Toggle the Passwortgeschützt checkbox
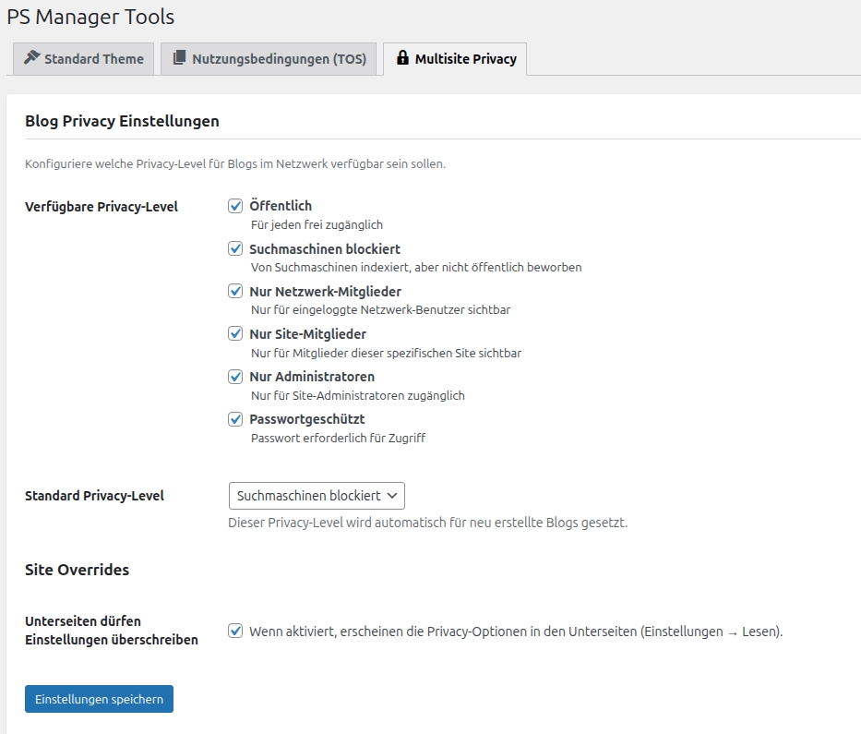Screen dimensions: 861x734 point(235,418)
